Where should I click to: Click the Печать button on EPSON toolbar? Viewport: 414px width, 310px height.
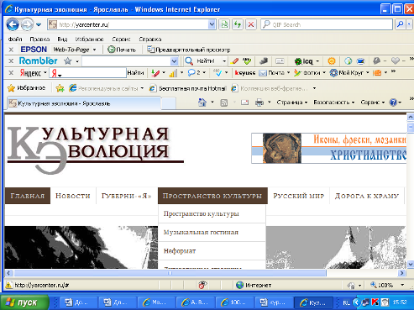122,50
